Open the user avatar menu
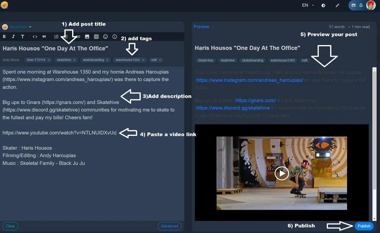 tap(370, 5)
